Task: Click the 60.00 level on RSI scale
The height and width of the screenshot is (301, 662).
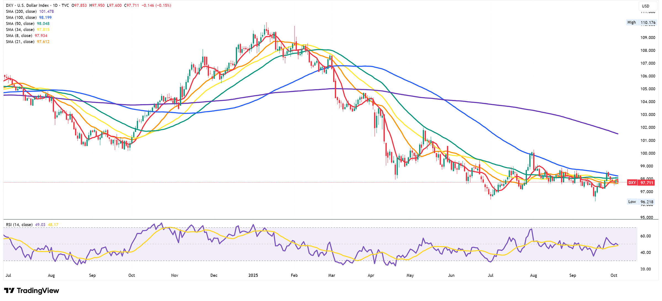Action: tap(645, 236)
